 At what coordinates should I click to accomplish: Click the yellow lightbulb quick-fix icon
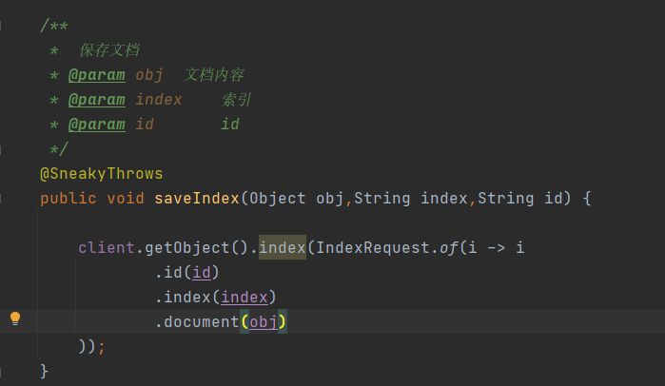pos(15,318)
